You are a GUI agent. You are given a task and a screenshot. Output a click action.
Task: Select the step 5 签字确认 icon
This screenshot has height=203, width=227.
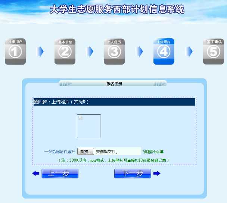[213, 51]
